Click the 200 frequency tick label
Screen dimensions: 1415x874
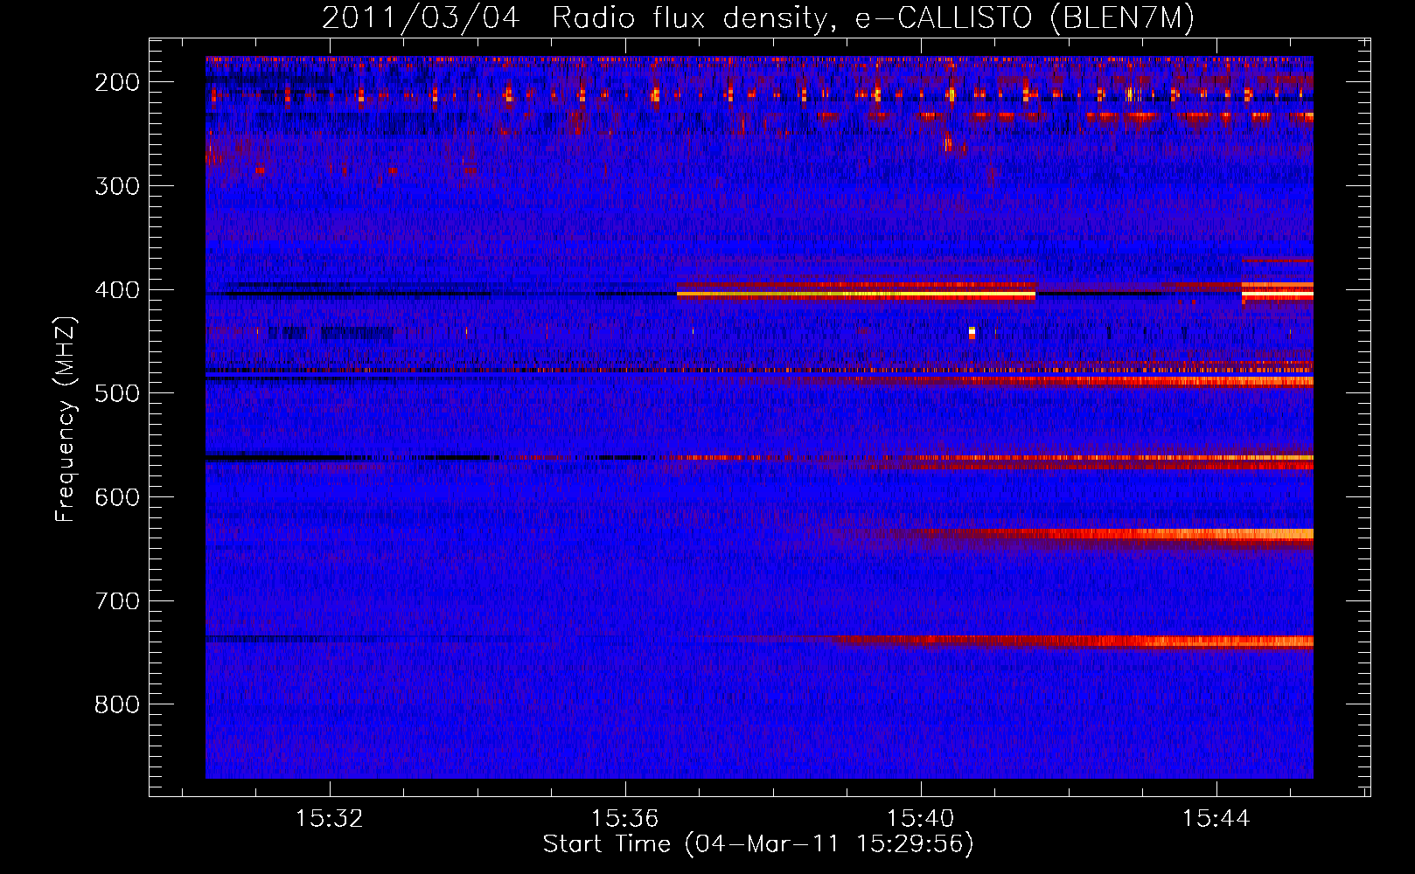coord(117,82)
